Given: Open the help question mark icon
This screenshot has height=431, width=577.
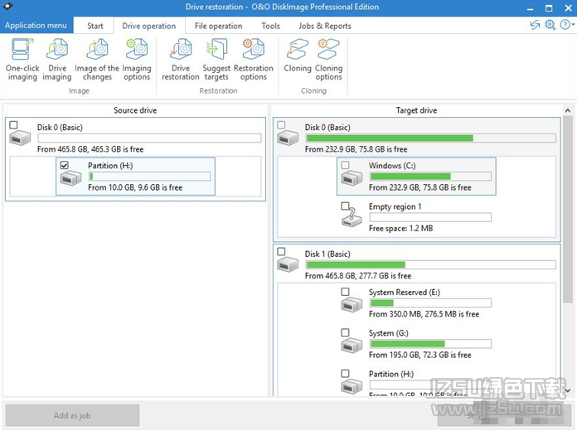Looking at the screenshot, I should tap(565, 25).
